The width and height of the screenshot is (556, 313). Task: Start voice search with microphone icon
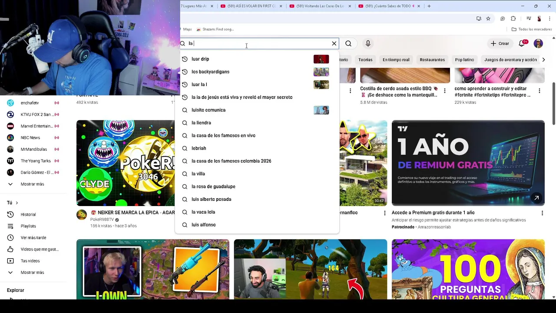[x=368, y=43]
